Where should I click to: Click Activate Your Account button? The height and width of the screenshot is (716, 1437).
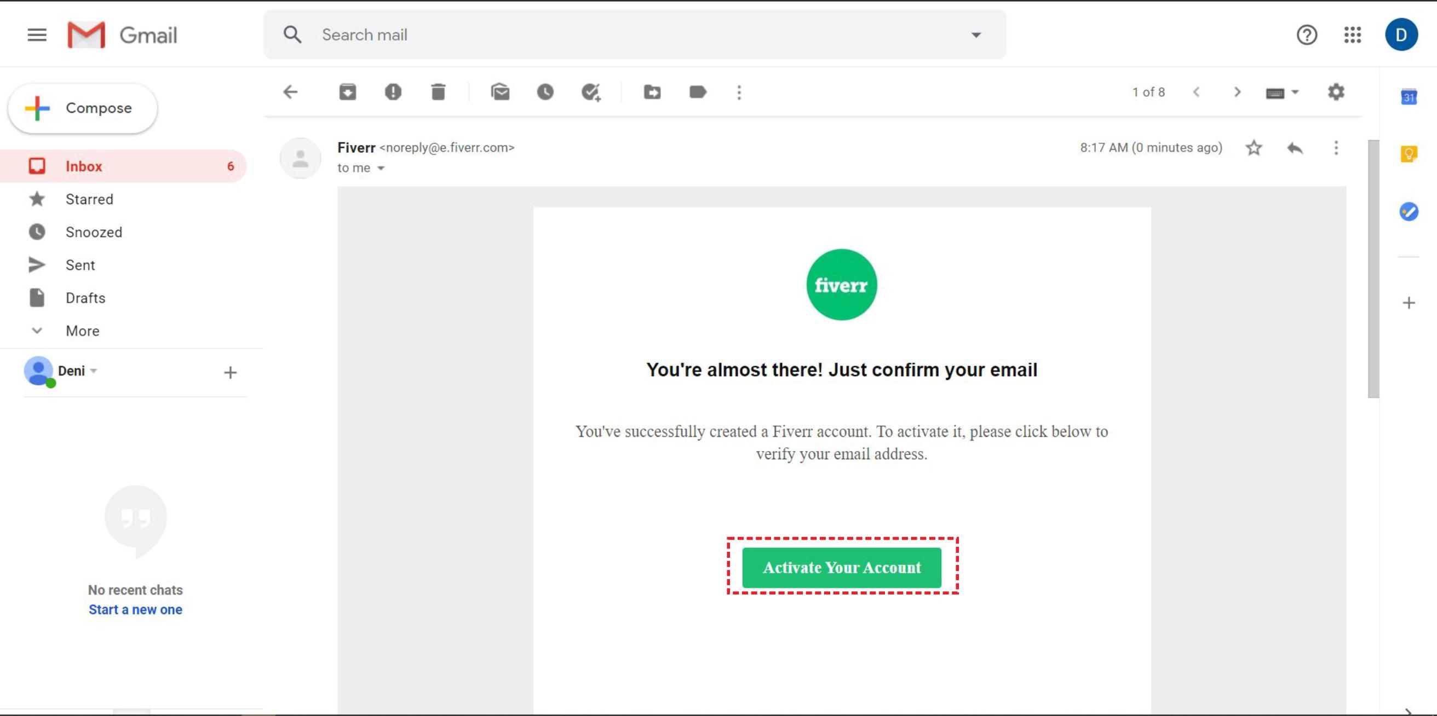[x=842, y=568]
